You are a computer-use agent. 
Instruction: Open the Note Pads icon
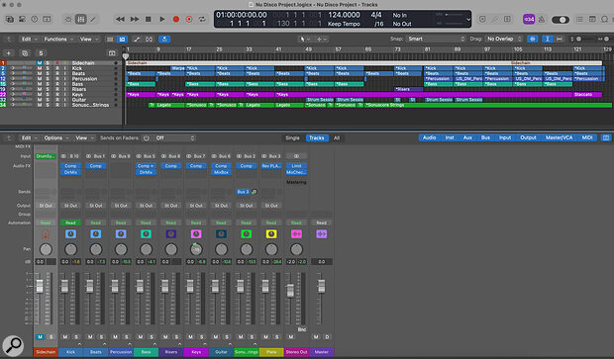pyautogui.click(x=592, y=19)
